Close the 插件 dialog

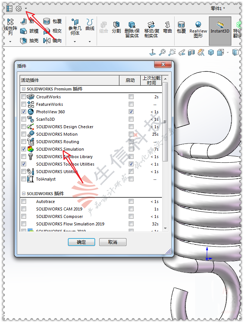[163, 64]
